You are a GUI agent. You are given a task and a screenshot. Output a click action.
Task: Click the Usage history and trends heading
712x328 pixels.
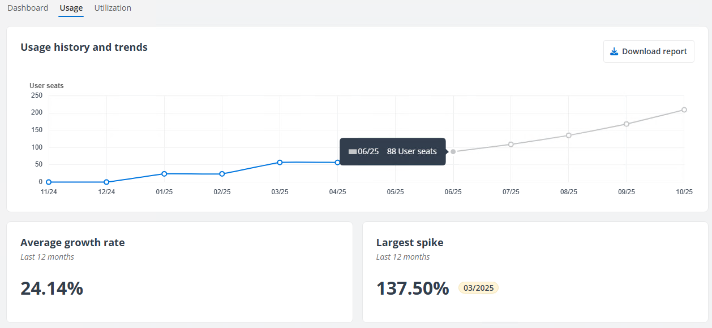coord(84,47)
